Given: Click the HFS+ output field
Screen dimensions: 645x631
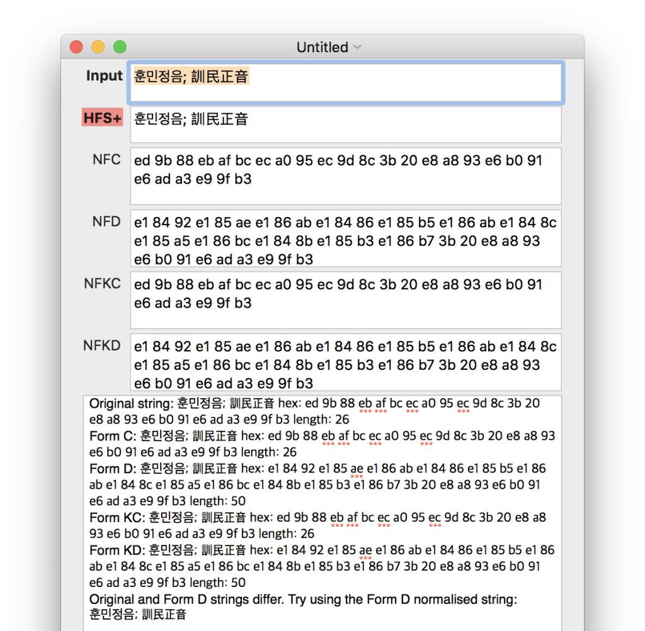Looking at the screenshot, I should click(x=346, y=125).
